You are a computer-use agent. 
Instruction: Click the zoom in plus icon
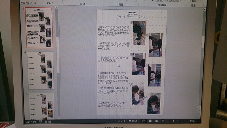187,121
